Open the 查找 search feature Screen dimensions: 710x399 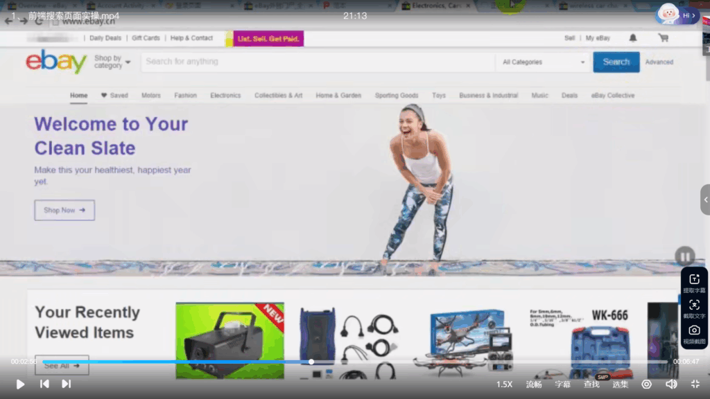tap(591, 384)
